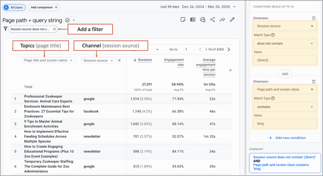Click facebook source in row 2
The height and width of the screenshot is (176, 323).
(91, 111)
